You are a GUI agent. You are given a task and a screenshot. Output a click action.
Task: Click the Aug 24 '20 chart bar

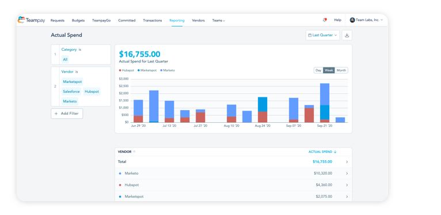(263, 110)
